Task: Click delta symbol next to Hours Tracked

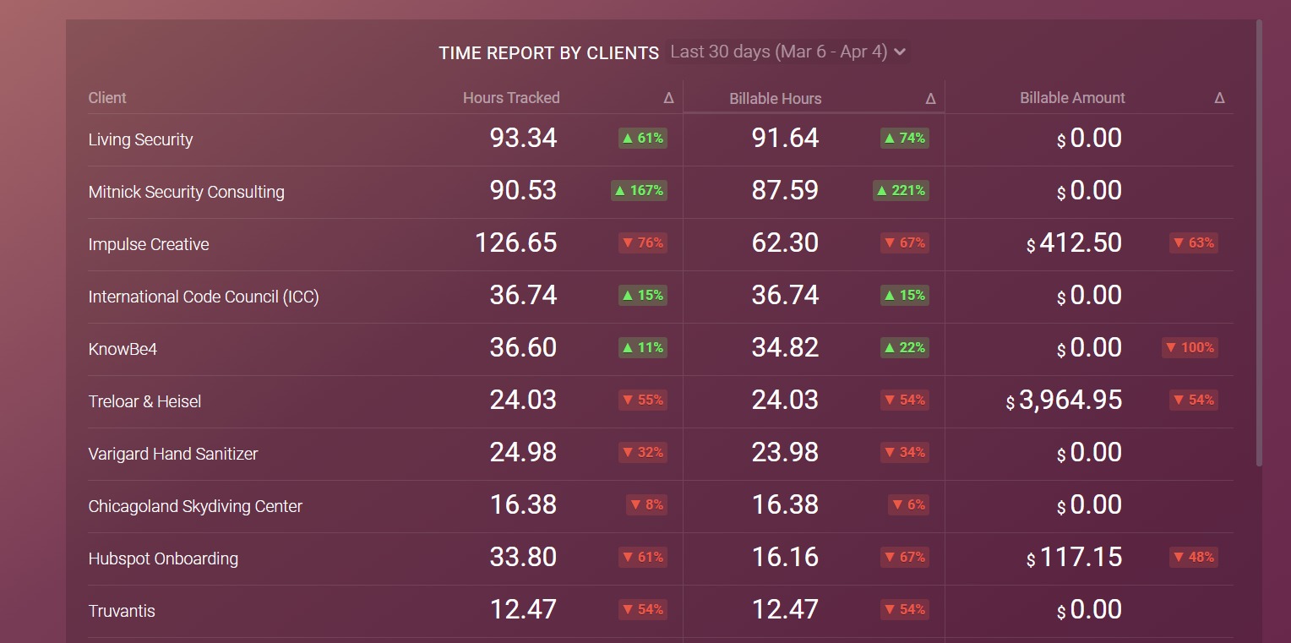Action: (668, 98)
